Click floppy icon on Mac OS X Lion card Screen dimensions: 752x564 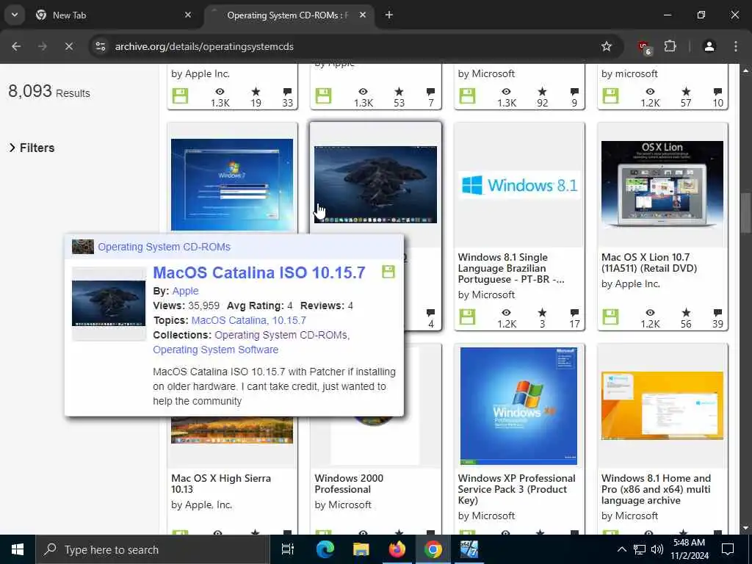(610, 317)
